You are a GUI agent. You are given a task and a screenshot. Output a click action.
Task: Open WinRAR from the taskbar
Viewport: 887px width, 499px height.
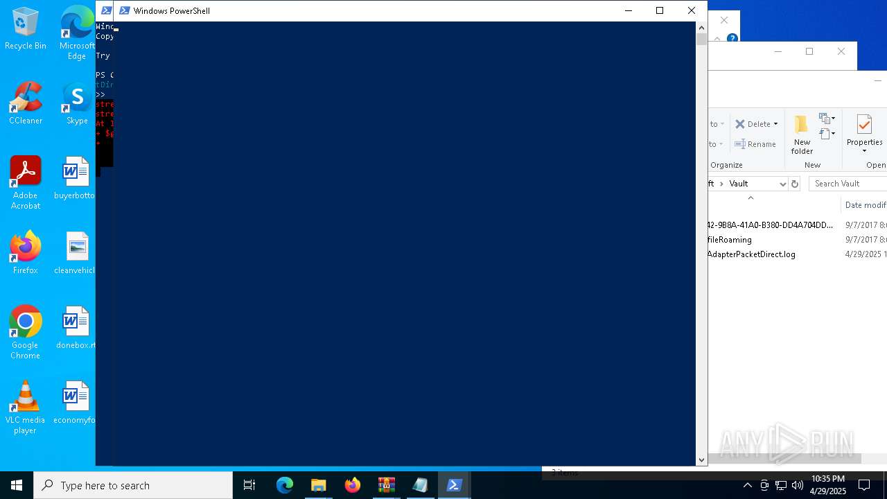click(x=387, y=485)
